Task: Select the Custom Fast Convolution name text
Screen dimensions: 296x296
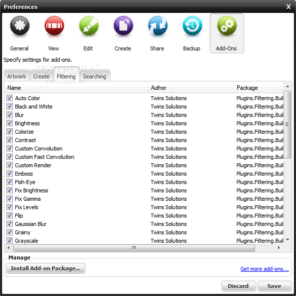Action: coord(44,157)
